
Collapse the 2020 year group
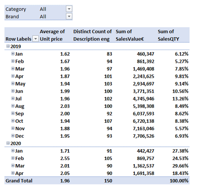point(8,143)
